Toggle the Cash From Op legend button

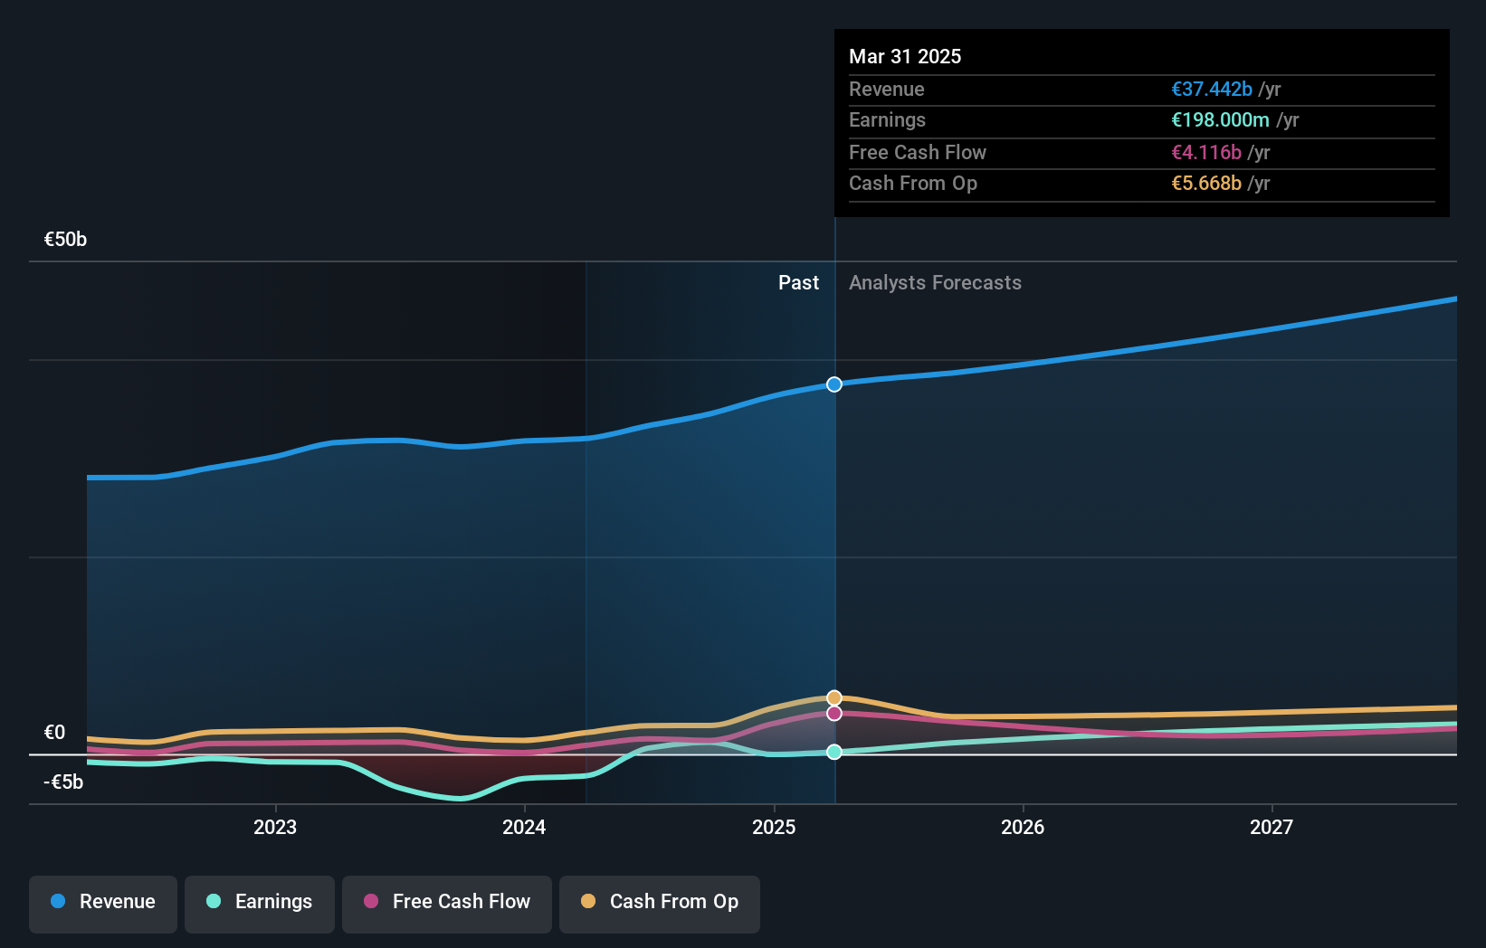(x=660, y=904)
